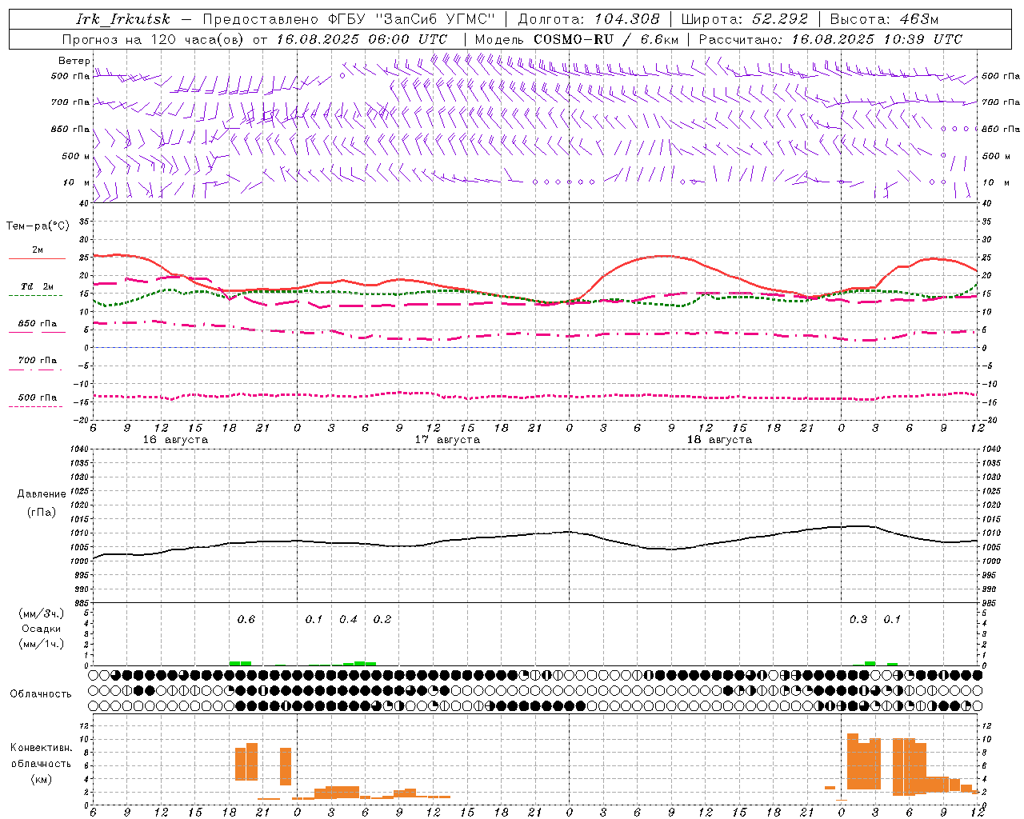Select the ФГБУ "ЗапСиб УГМС" provider text
This screenshot has height=819, width=1024.
point(412,19)
